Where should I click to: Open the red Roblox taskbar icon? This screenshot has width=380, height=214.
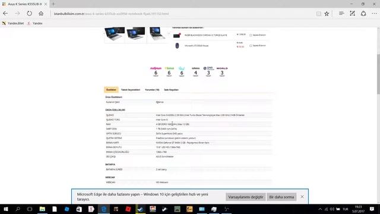click(128, 209)
